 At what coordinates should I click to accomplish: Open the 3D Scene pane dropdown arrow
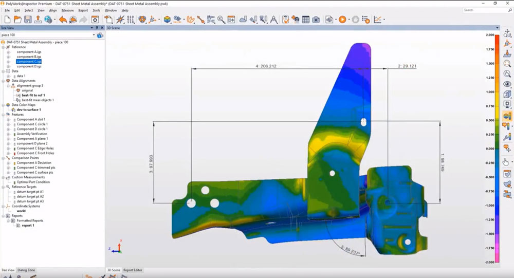coord(497,28)
